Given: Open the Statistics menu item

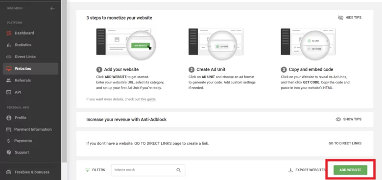Looking at the screenshot, I should tap(30, 45).
